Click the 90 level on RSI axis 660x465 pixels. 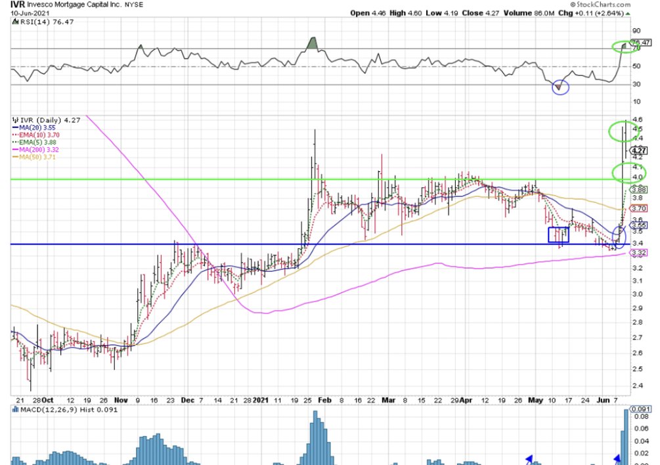[x=636, y=31]
